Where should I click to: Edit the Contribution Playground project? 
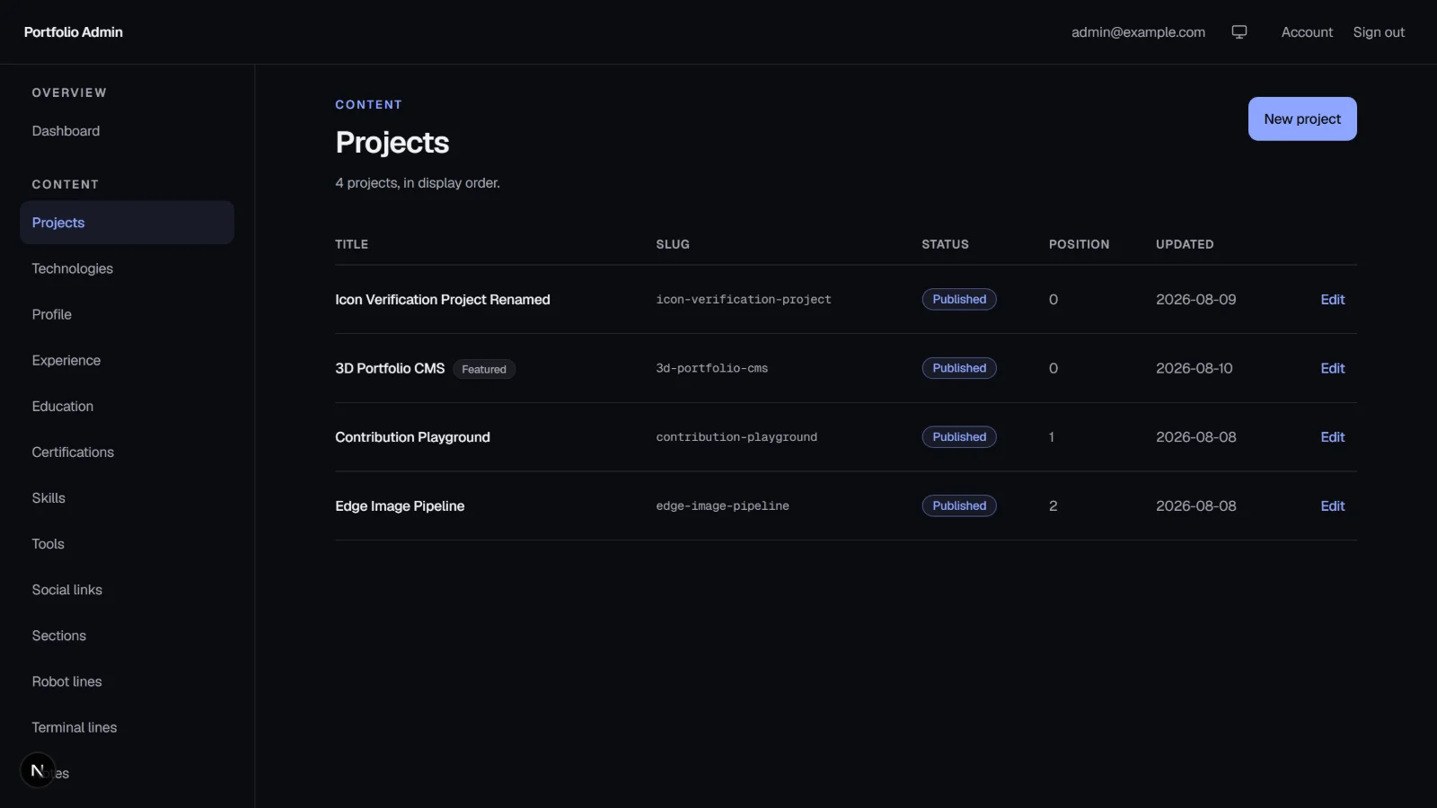[x=1333, y=437]
